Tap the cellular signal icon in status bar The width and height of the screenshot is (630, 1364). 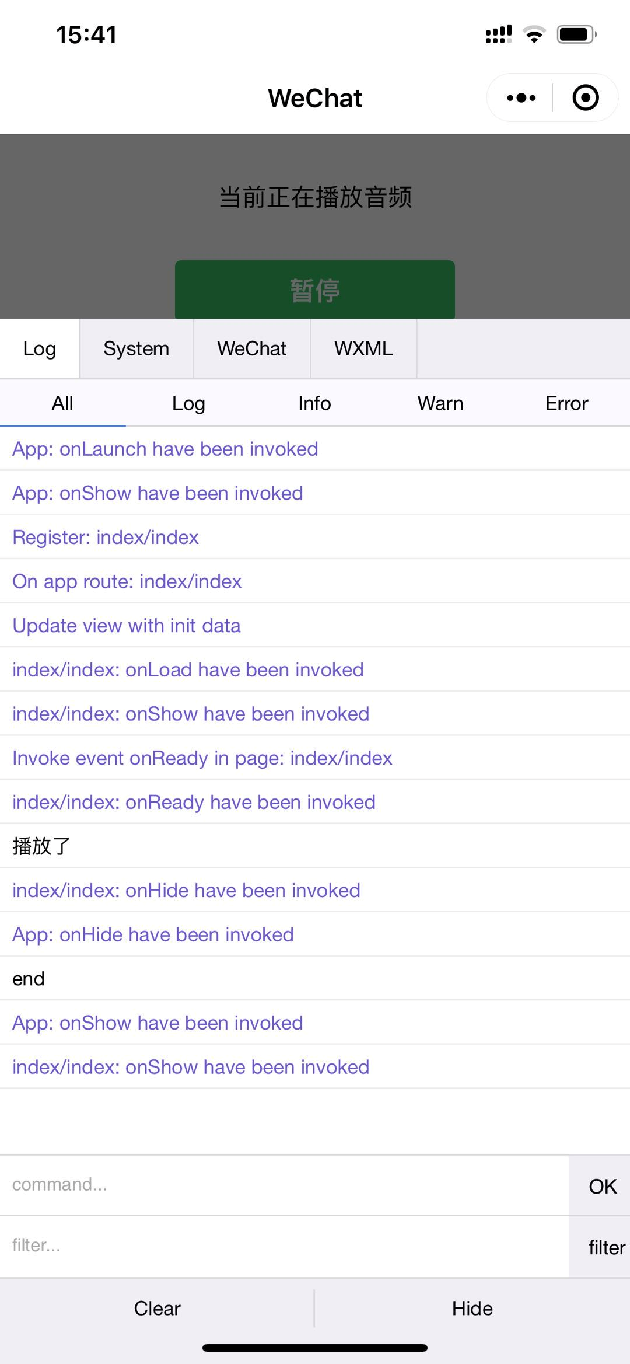(499, 34)
